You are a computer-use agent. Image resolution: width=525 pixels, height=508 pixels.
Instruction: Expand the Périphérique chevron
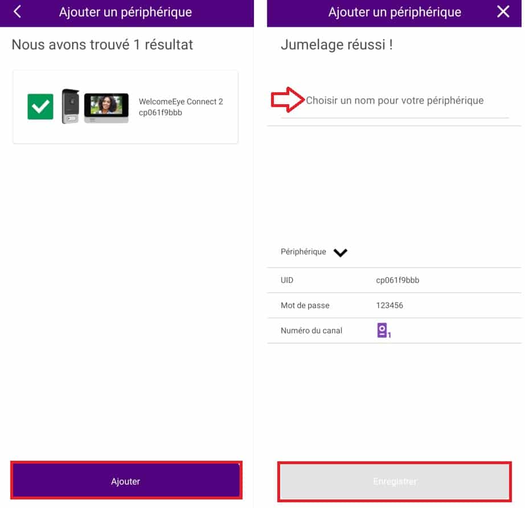coord(340,252)
